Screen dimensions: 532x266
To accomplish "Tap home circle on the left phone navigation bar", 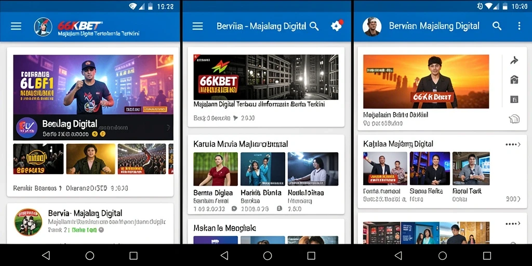I will [x=89, y=256].
